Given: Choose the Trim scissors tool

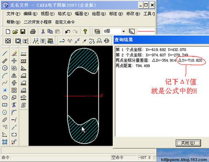Looking at the screenshot, I should pyautogui.click(x=14, y=105).
